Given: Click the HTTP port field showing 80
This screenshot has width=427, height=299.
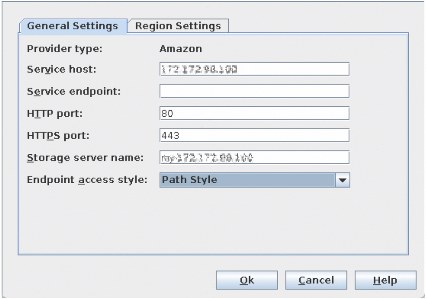Looking at the screenshot, I should (x=254, y=113).
